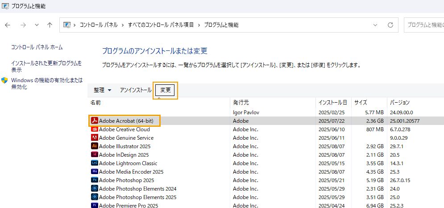Select Adobe Photoshop Elements 2025 row name
Screen dimensions: 444x208
[137, 197]
